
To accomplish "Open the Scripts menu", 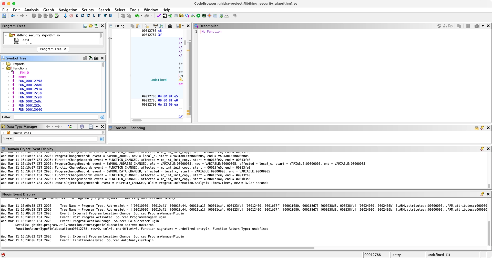I will [x=88, y=10].
